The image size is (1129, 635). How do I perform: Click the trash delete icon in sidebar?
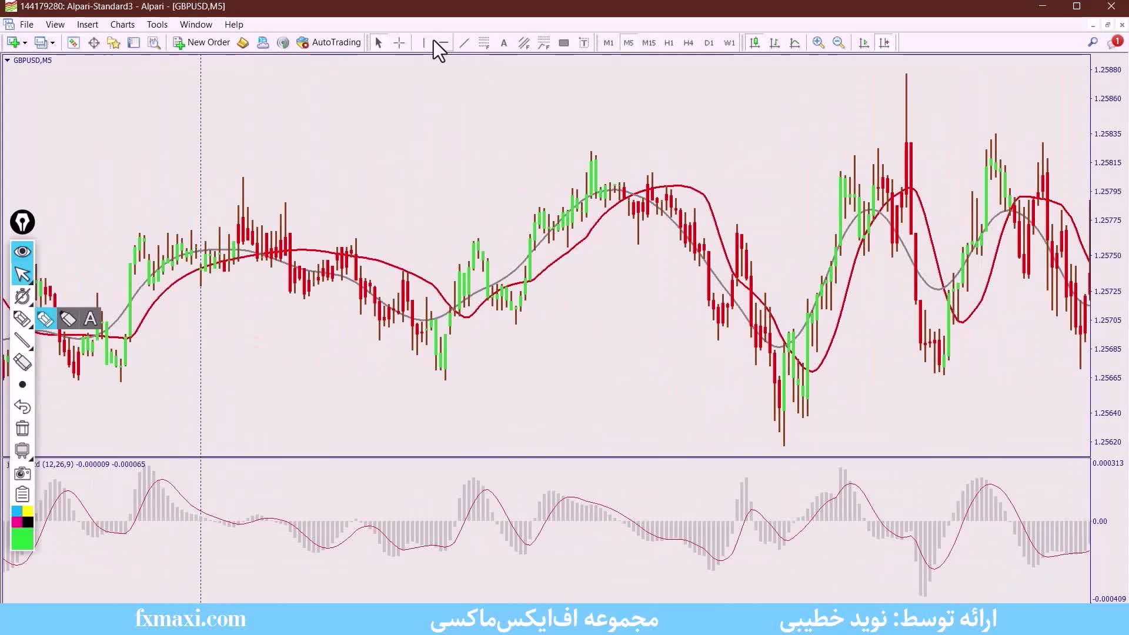tap(22, 429)
